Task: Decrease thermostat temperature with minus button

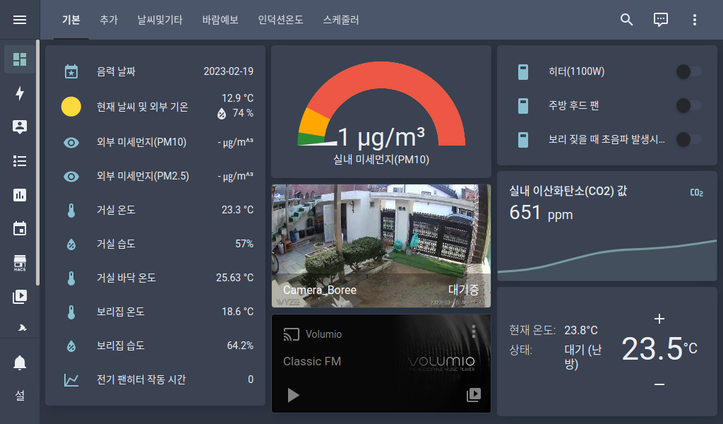Action: tap(659, 384)
